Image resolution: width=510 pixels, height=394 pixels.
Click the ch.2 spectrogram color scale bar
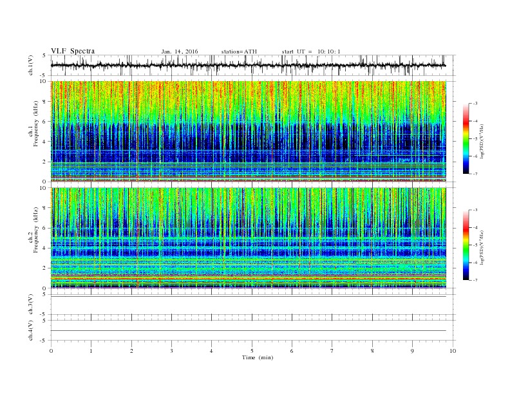point(466,245)
